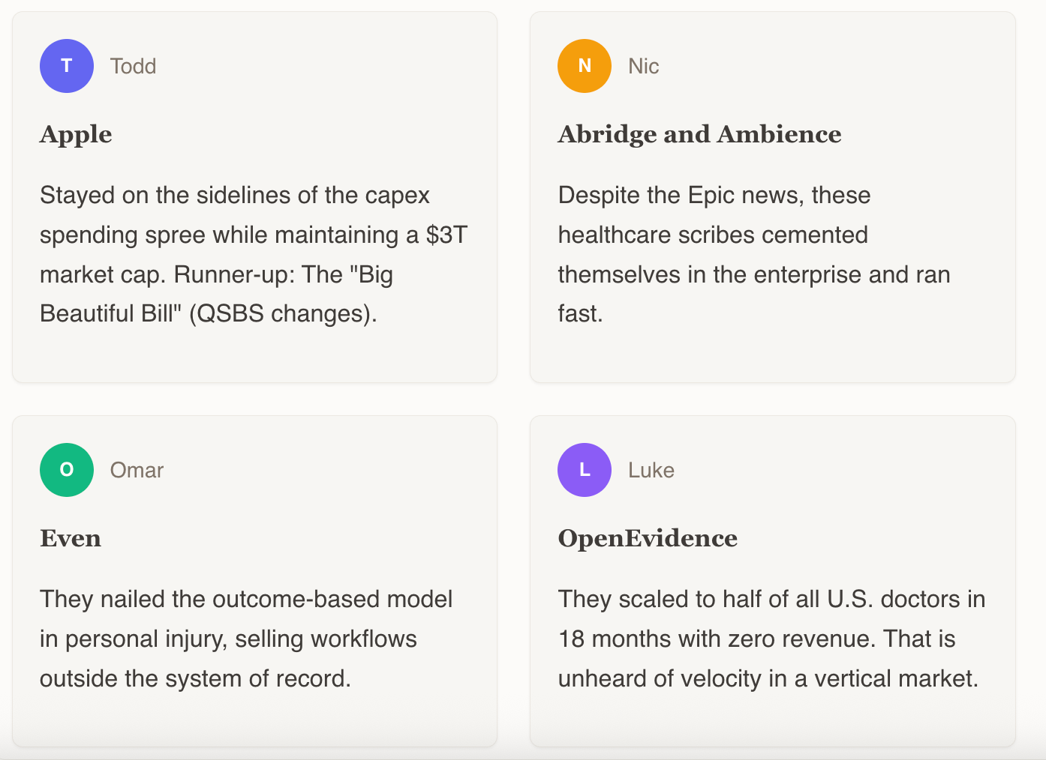Select the Nic author name

click(644, 66)
